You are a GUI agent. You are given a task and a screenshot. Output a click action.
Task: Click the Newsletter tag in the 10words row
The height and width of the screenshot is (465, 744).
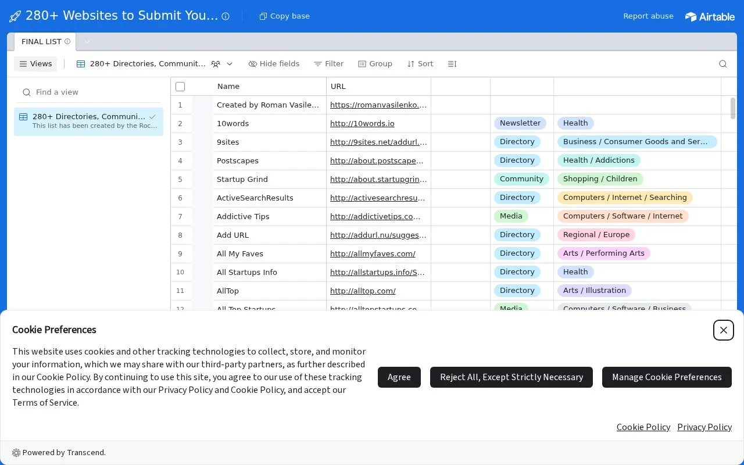coord(520,123)
